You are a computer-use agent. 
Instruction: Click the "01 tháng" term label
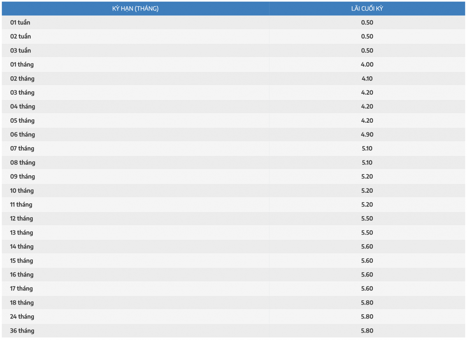pyautogui.click(x=22, y=65)
